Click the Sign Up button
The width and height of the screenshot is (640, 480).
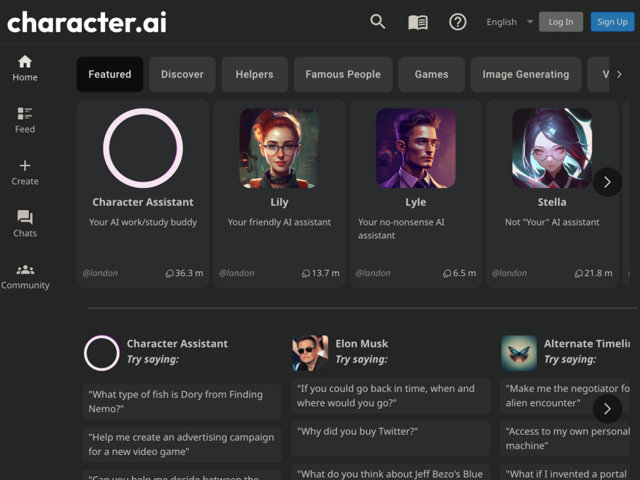[x=612, y=22]
